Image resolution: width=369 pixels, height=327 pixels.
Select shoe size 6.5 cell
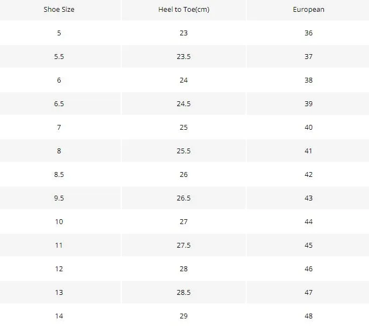[x=59, y=104]
